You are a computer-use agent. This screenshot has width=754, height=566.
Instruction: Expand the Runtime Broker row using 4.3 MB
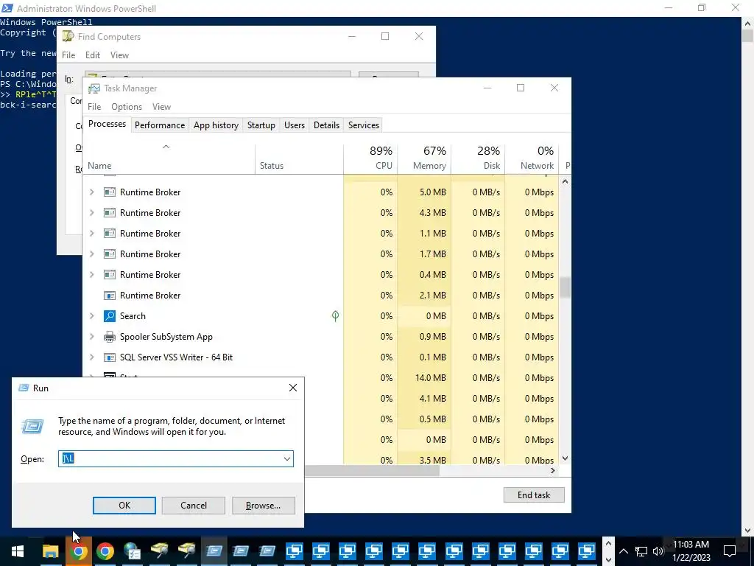pos(92,213)
